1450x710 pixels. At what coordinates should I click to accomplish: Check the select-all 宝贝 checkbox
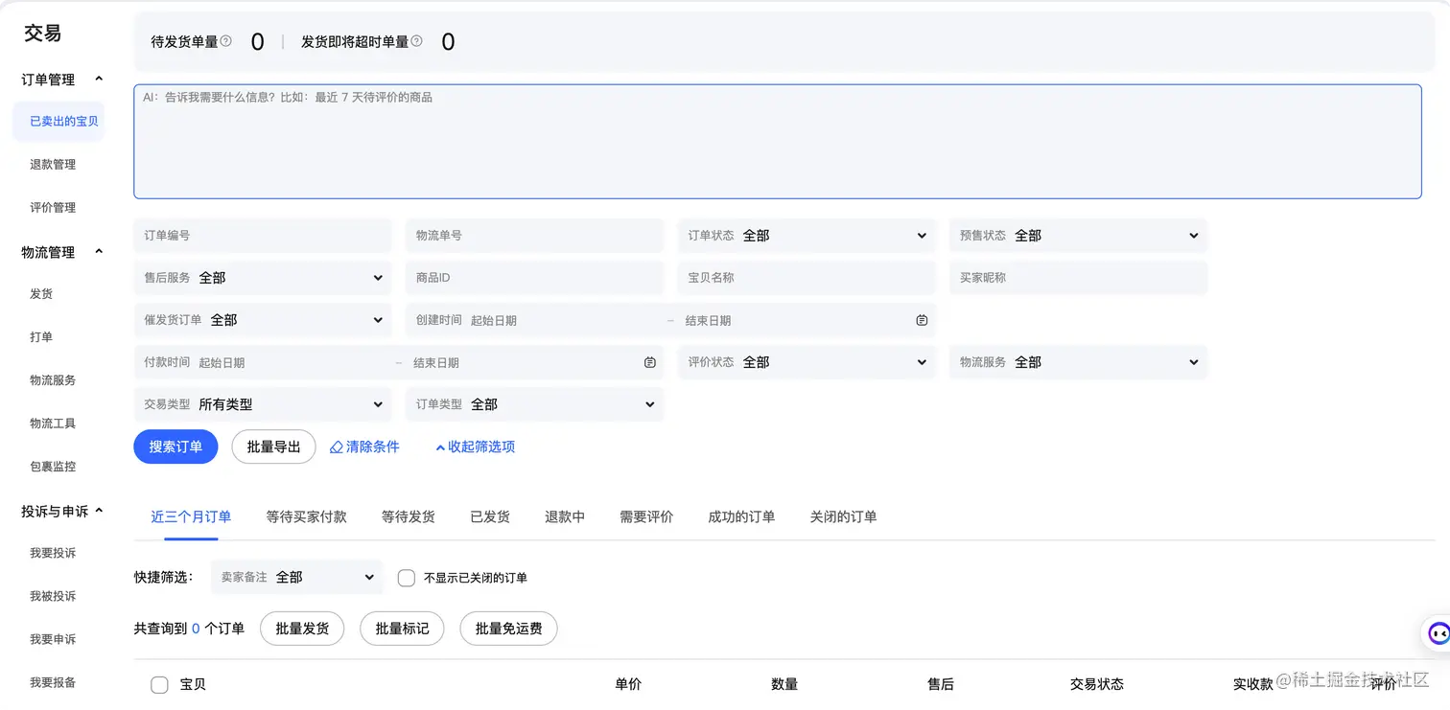pyautogui.click(x=160, y=684)
